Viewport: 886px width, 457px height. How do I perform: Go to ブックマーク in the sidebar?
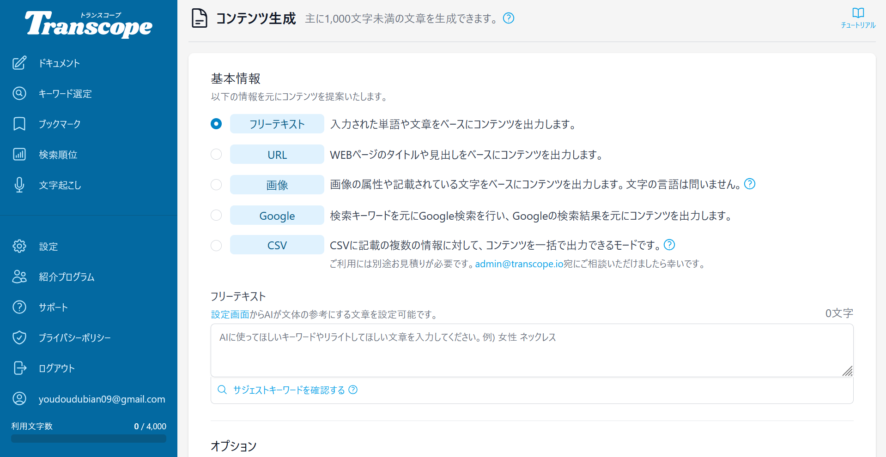tap(60, 124)
